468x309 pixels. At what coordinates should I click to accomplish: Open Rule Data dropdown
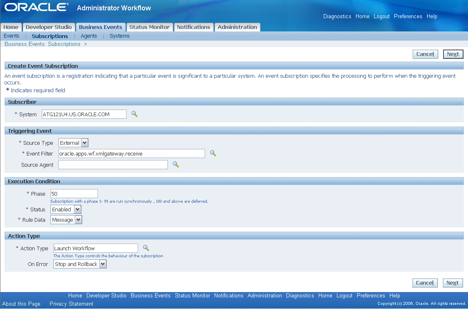pos(66,220)
